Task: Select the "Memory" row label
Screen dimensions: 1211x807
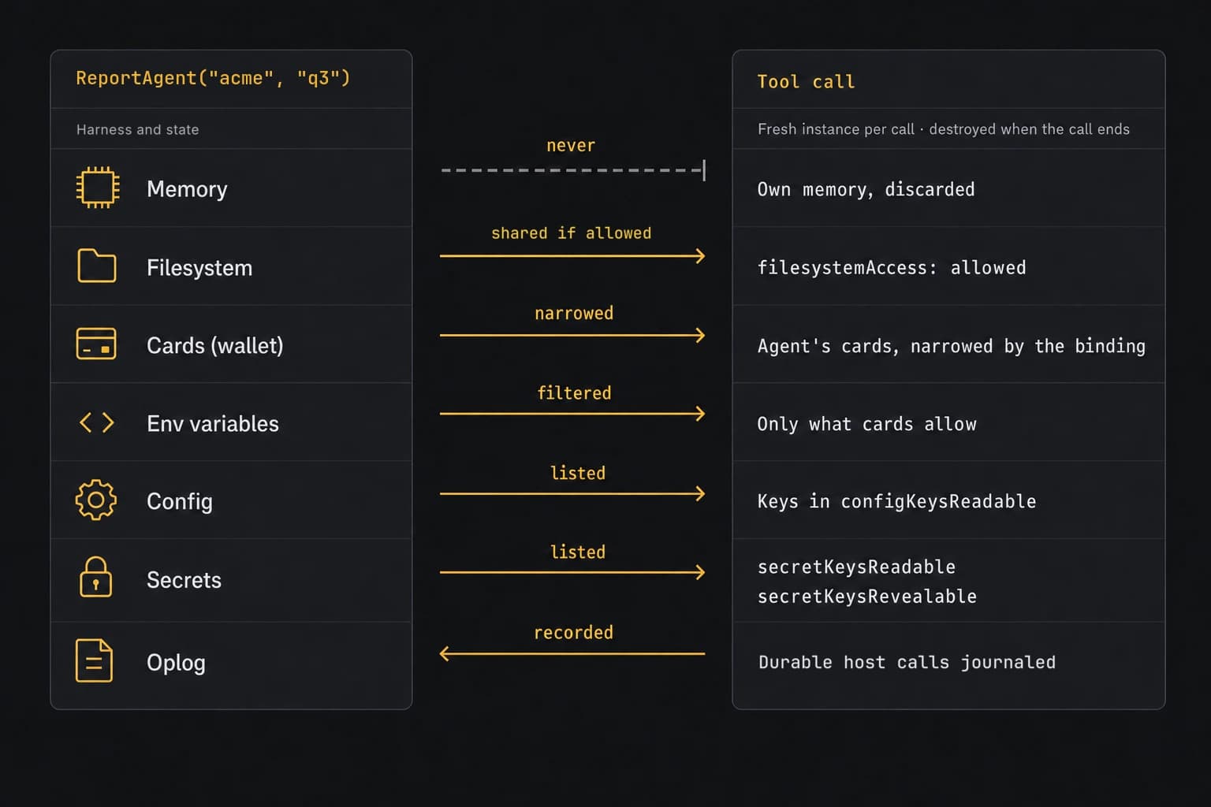Action: point(187,189)
